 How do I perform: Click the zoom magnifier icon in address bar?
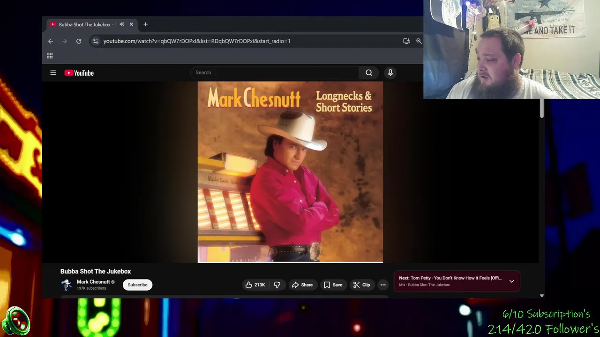[x=419, y=41]
